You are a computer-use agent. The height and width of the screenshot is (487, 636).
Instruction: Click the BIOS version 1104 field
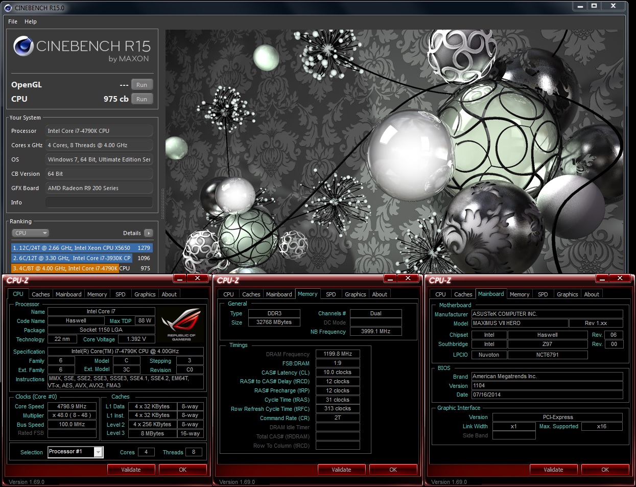[547, 386]
